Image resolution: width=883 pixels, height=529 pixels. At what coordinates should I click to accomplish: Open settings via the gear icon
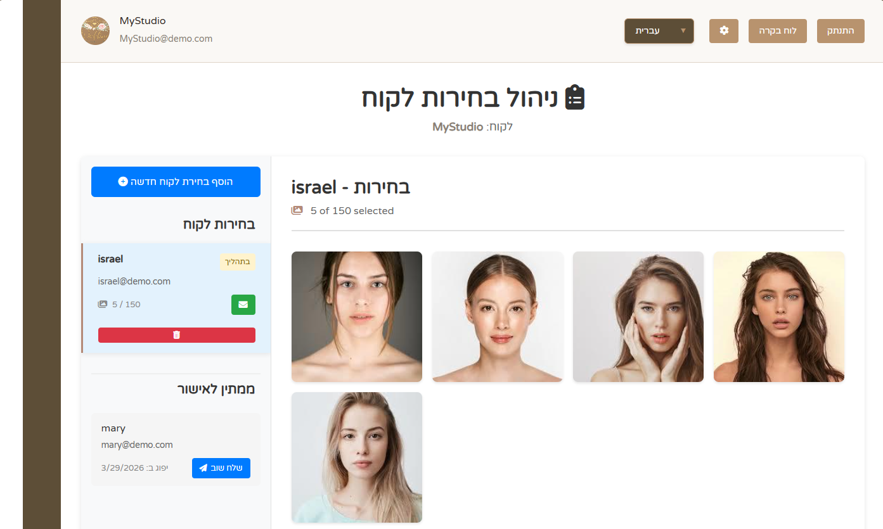click(x=724, y=30)
